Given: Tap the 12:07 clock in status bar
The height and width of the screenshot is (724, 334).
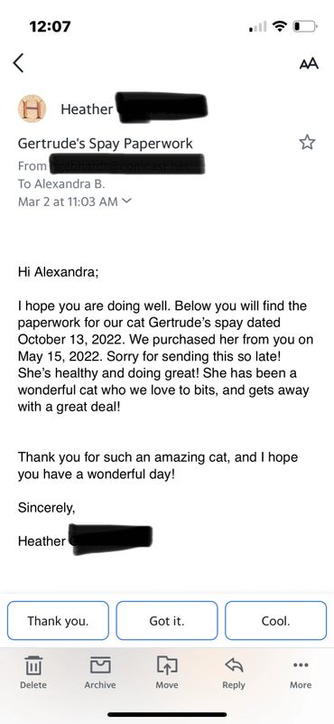Looking at the screenshot, I should 51,26.
